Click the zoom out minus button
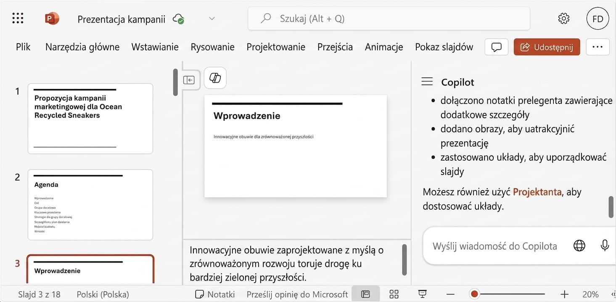 [x=450, y=294]
